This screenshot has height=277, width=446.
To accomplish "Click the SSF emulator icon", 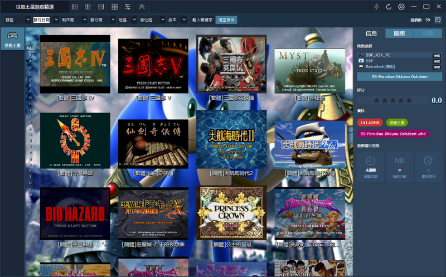I will tap(361, 61).
